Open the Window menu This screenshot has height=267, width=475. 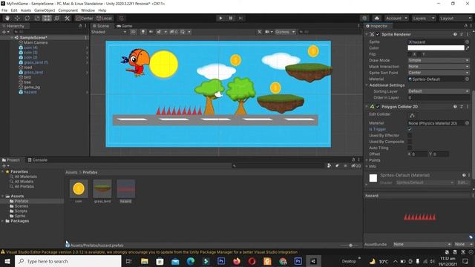pyautogui.click(x=88, y=10)
